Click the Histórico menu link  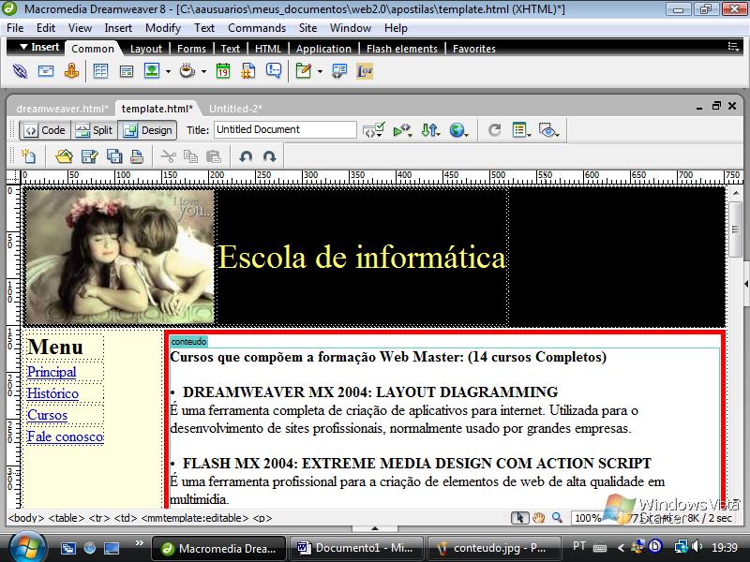coord(52,393)
